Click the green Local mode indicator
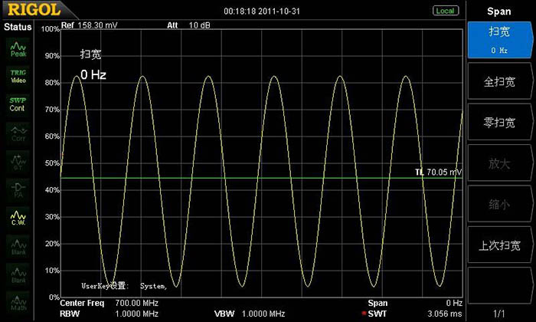Image resolution: width=536 pixels, height=322 pixels. point(445,11)
